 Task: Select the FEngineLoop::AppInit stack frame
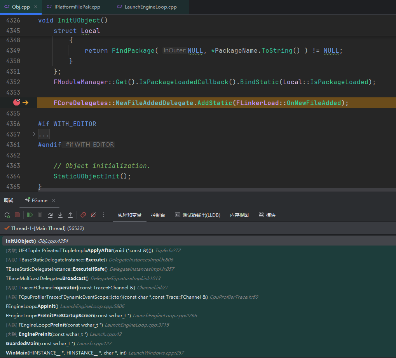click(x=32, y=306)
